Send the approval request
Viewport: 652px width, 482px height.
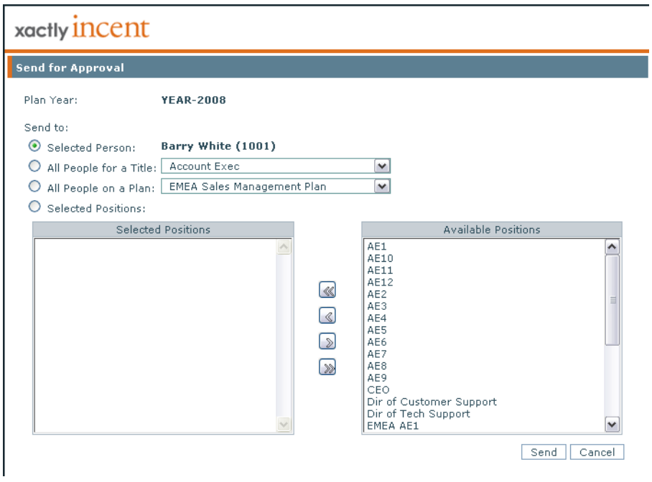[544, 452]
